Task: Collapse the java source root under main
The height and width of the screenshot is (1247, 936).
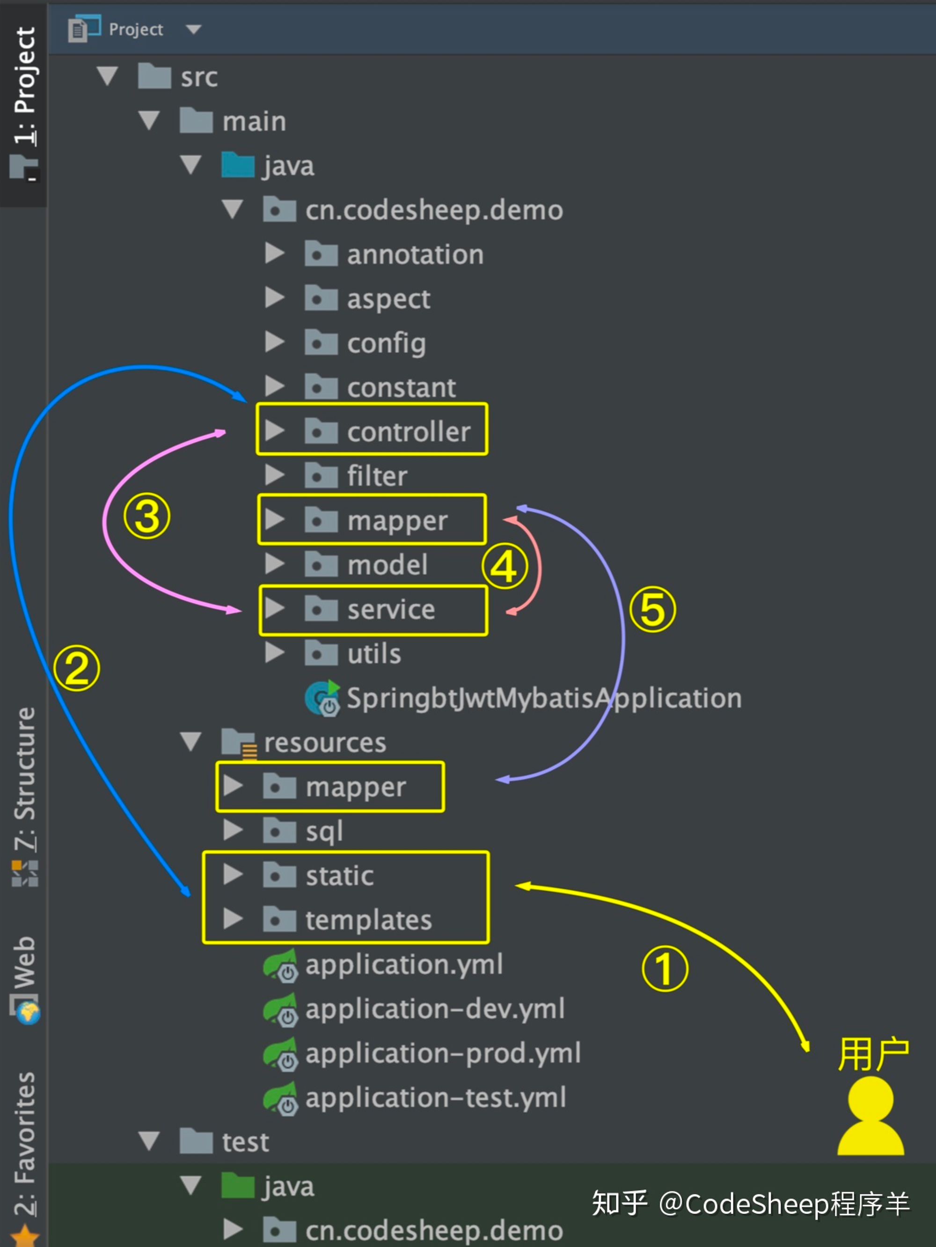Action: [190, 165]
